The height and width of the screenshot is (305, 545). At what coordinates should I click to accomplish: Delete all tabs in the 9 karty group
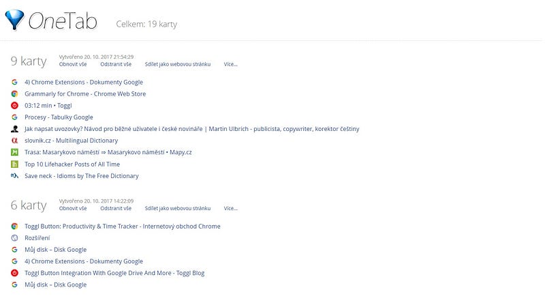(116, 64)
